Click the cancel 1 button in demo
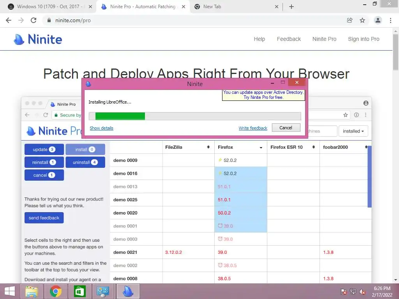The width and height of the screenshot is (399, 299). click(x=44, y=175)
